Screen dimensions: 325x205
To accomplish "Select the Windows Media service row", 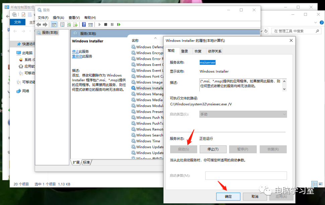I will point(147,100).
